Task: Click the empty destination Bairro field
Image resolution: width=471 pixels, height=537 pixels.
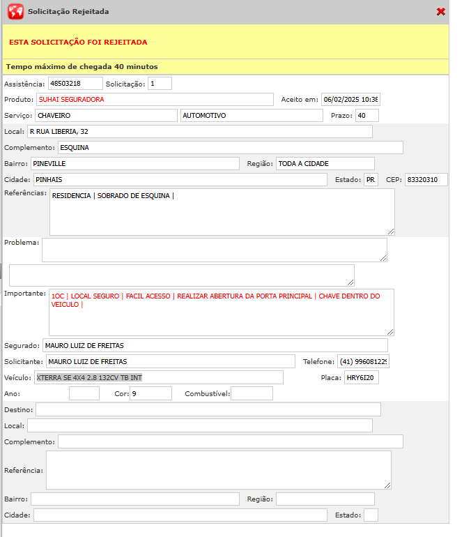Action: (x=135, y=499)
